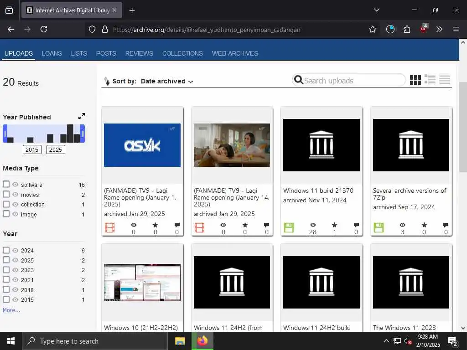Click the left year histogram slider handle
Viewport: 467px width, 350px height.
click(x=5, y=134)
